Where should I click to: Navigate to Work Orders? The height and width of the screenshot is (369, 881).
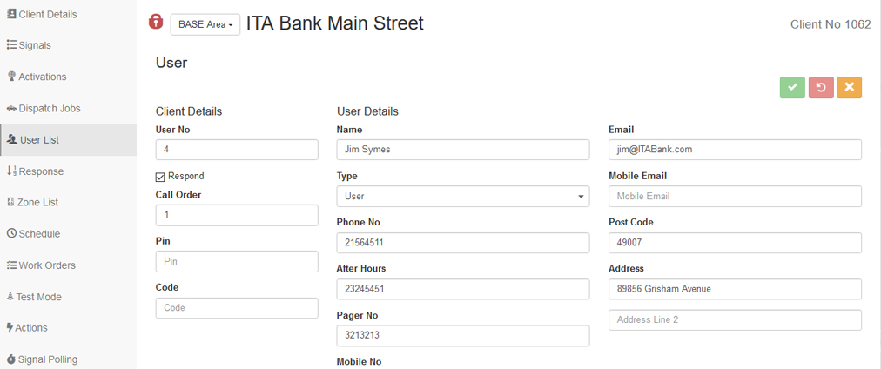46,265
